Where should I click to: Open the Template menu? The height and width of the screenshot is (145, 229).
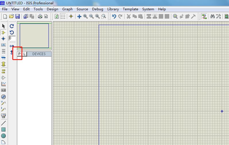[x=131, y=9]
